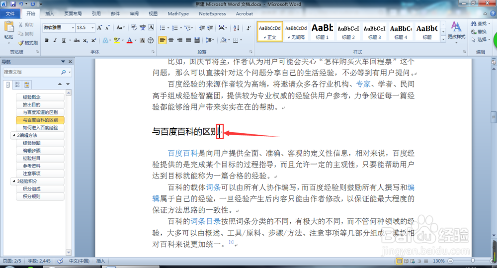Open the 百度百科 hyperlink
Image resolution: width=497 pixels, height=268 pixels.
point(182,153)
